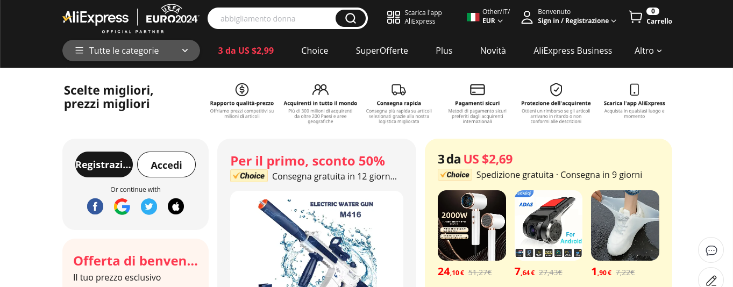Screen dimensions: 733x287
Task: Expand the Altro menu
Action: pos(648,51)
